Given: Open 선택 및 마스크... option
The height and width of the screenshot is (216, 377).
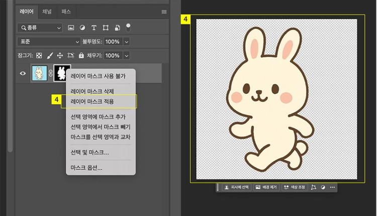Looking at the screenshot, I should point(89,152).
